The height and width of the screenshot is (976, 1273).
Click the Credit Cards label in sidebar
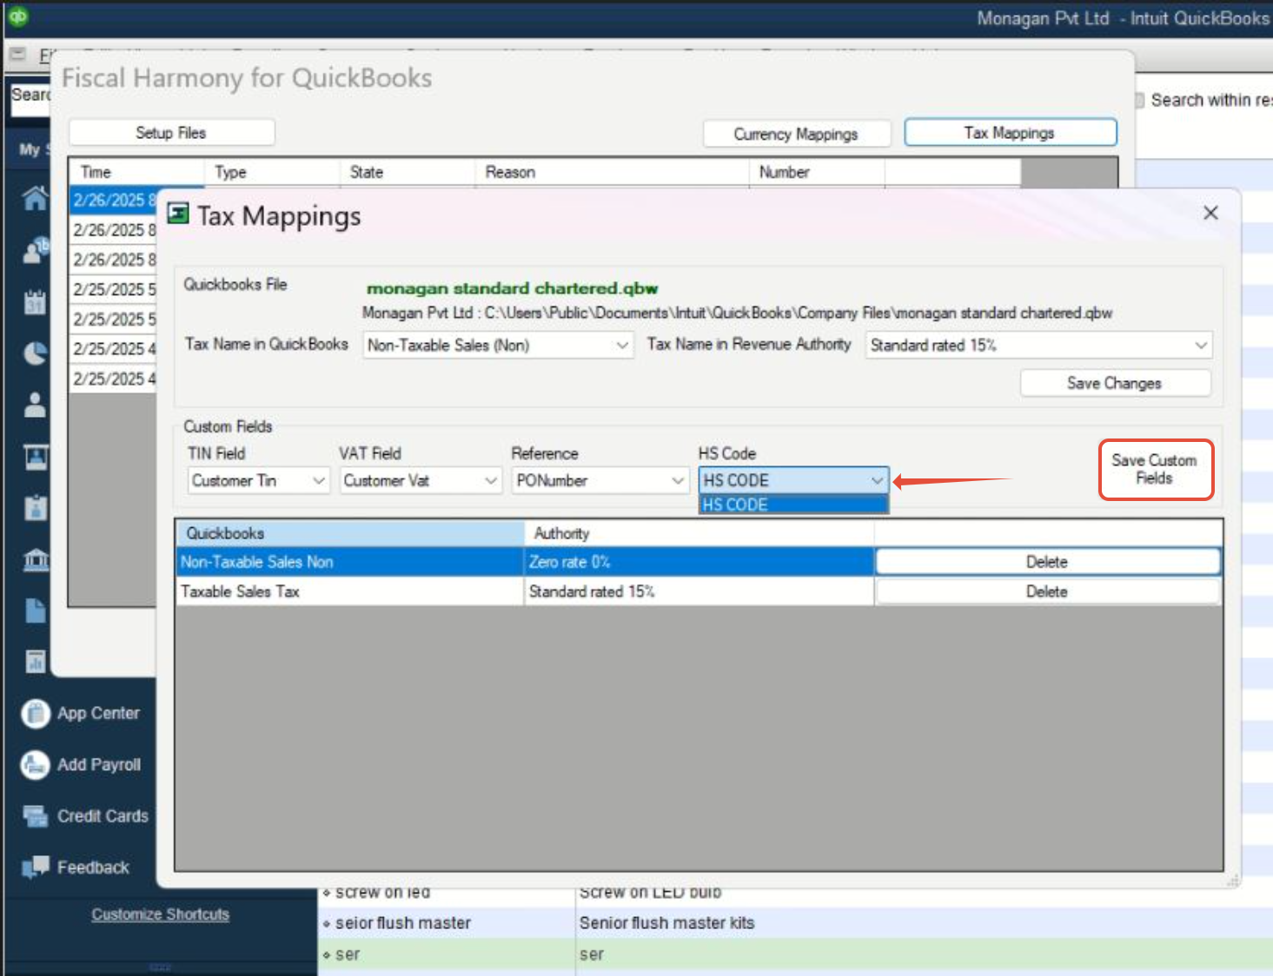pyautogui.click(x=103, y=815)
